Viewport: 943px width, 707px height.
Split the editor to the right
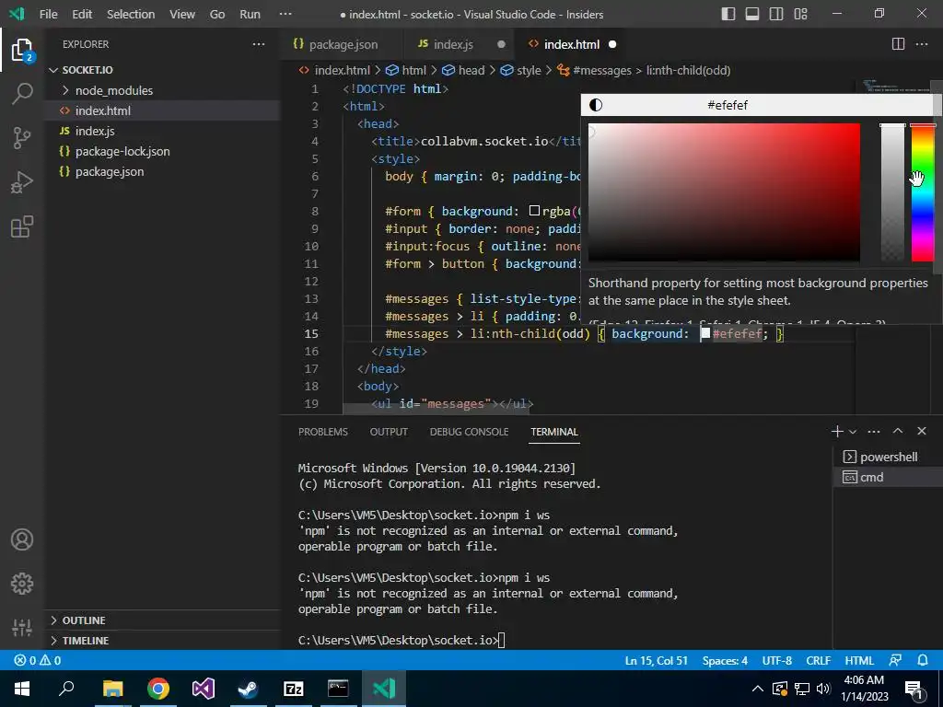pos(898,44)
